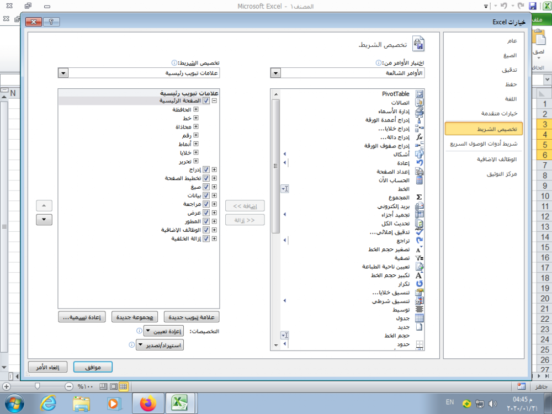Click the تكرار repeat icon
The image size is (552, 414).
419,284
